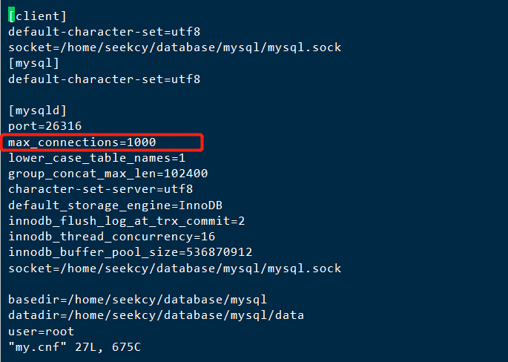Click the port=26316 line

tap(45, 126)
